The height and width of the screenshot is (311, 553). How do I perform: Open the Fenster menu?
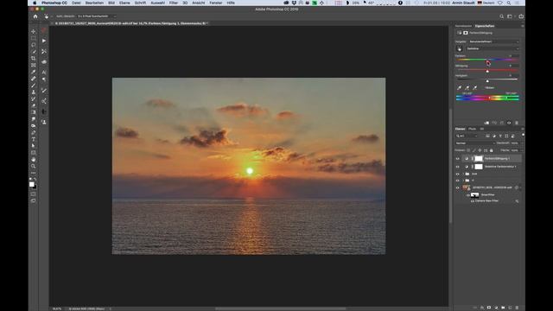pos(216,3)
